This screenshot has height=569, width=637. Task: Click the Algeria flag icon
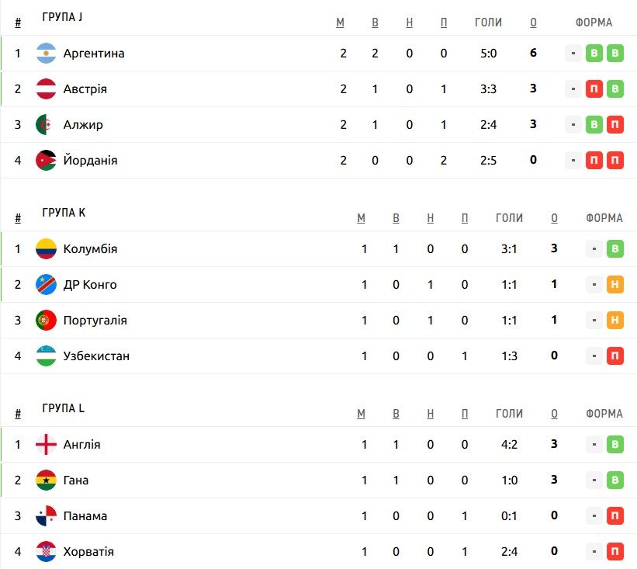point(46,125)
